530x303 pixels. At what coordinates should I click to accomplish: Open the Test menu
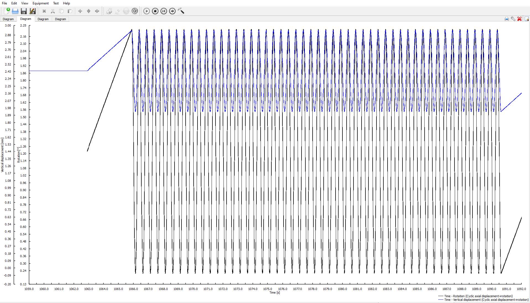56,3
